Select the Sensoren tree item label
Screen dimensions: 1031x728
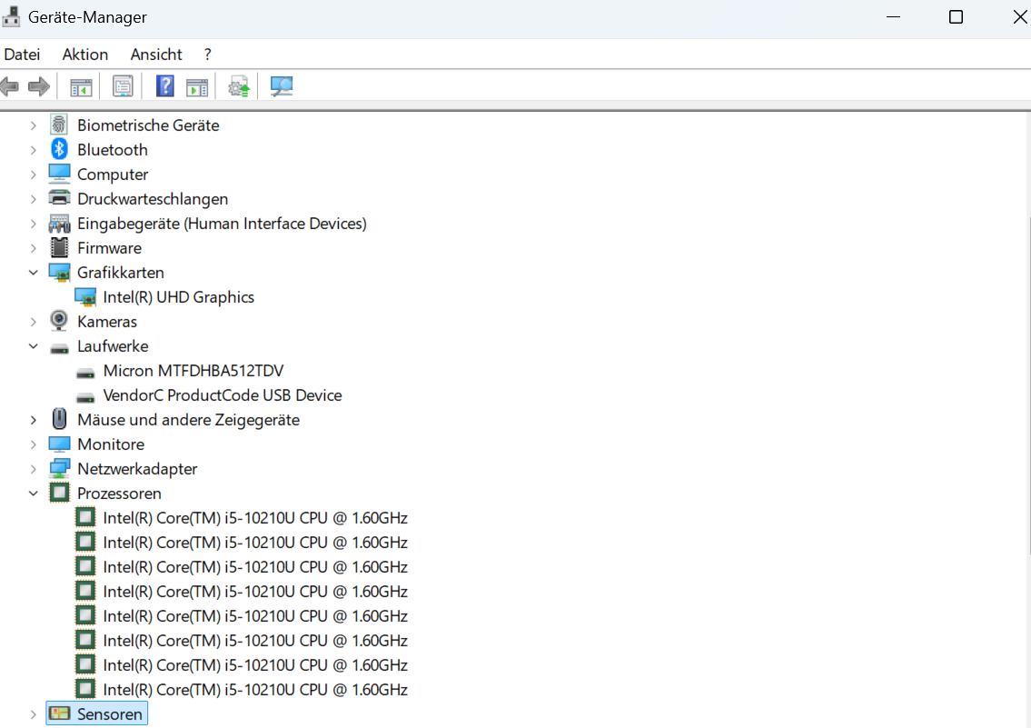coord(109,714)
